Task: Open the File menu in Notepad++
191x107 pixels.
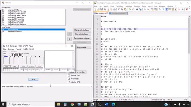Action: tap(95, 6)
